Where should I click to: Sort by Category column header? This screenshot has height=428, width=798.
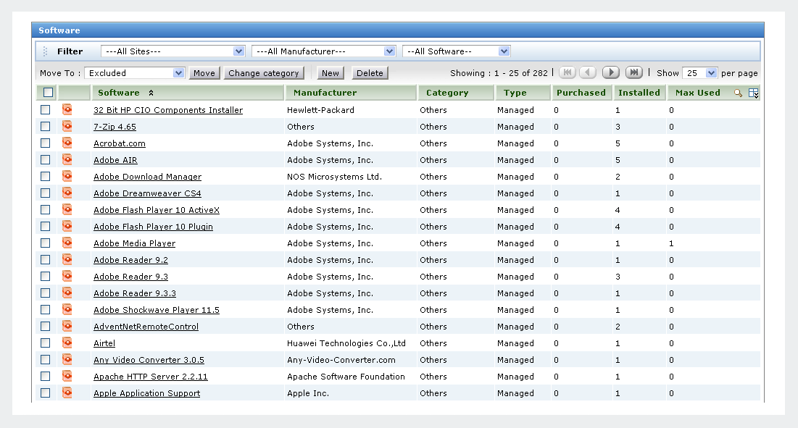point(447,93)
